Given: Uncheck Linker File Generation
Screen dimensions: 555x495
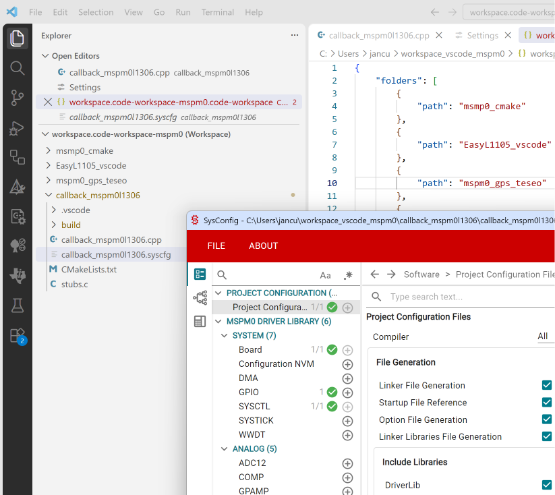Looking at the screenshot, I should point(547,385).
